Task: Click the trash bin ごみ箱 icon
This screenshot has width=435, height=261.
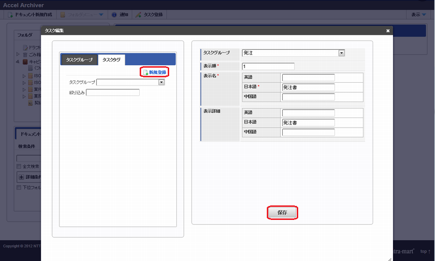Action: tap(25, 55)
